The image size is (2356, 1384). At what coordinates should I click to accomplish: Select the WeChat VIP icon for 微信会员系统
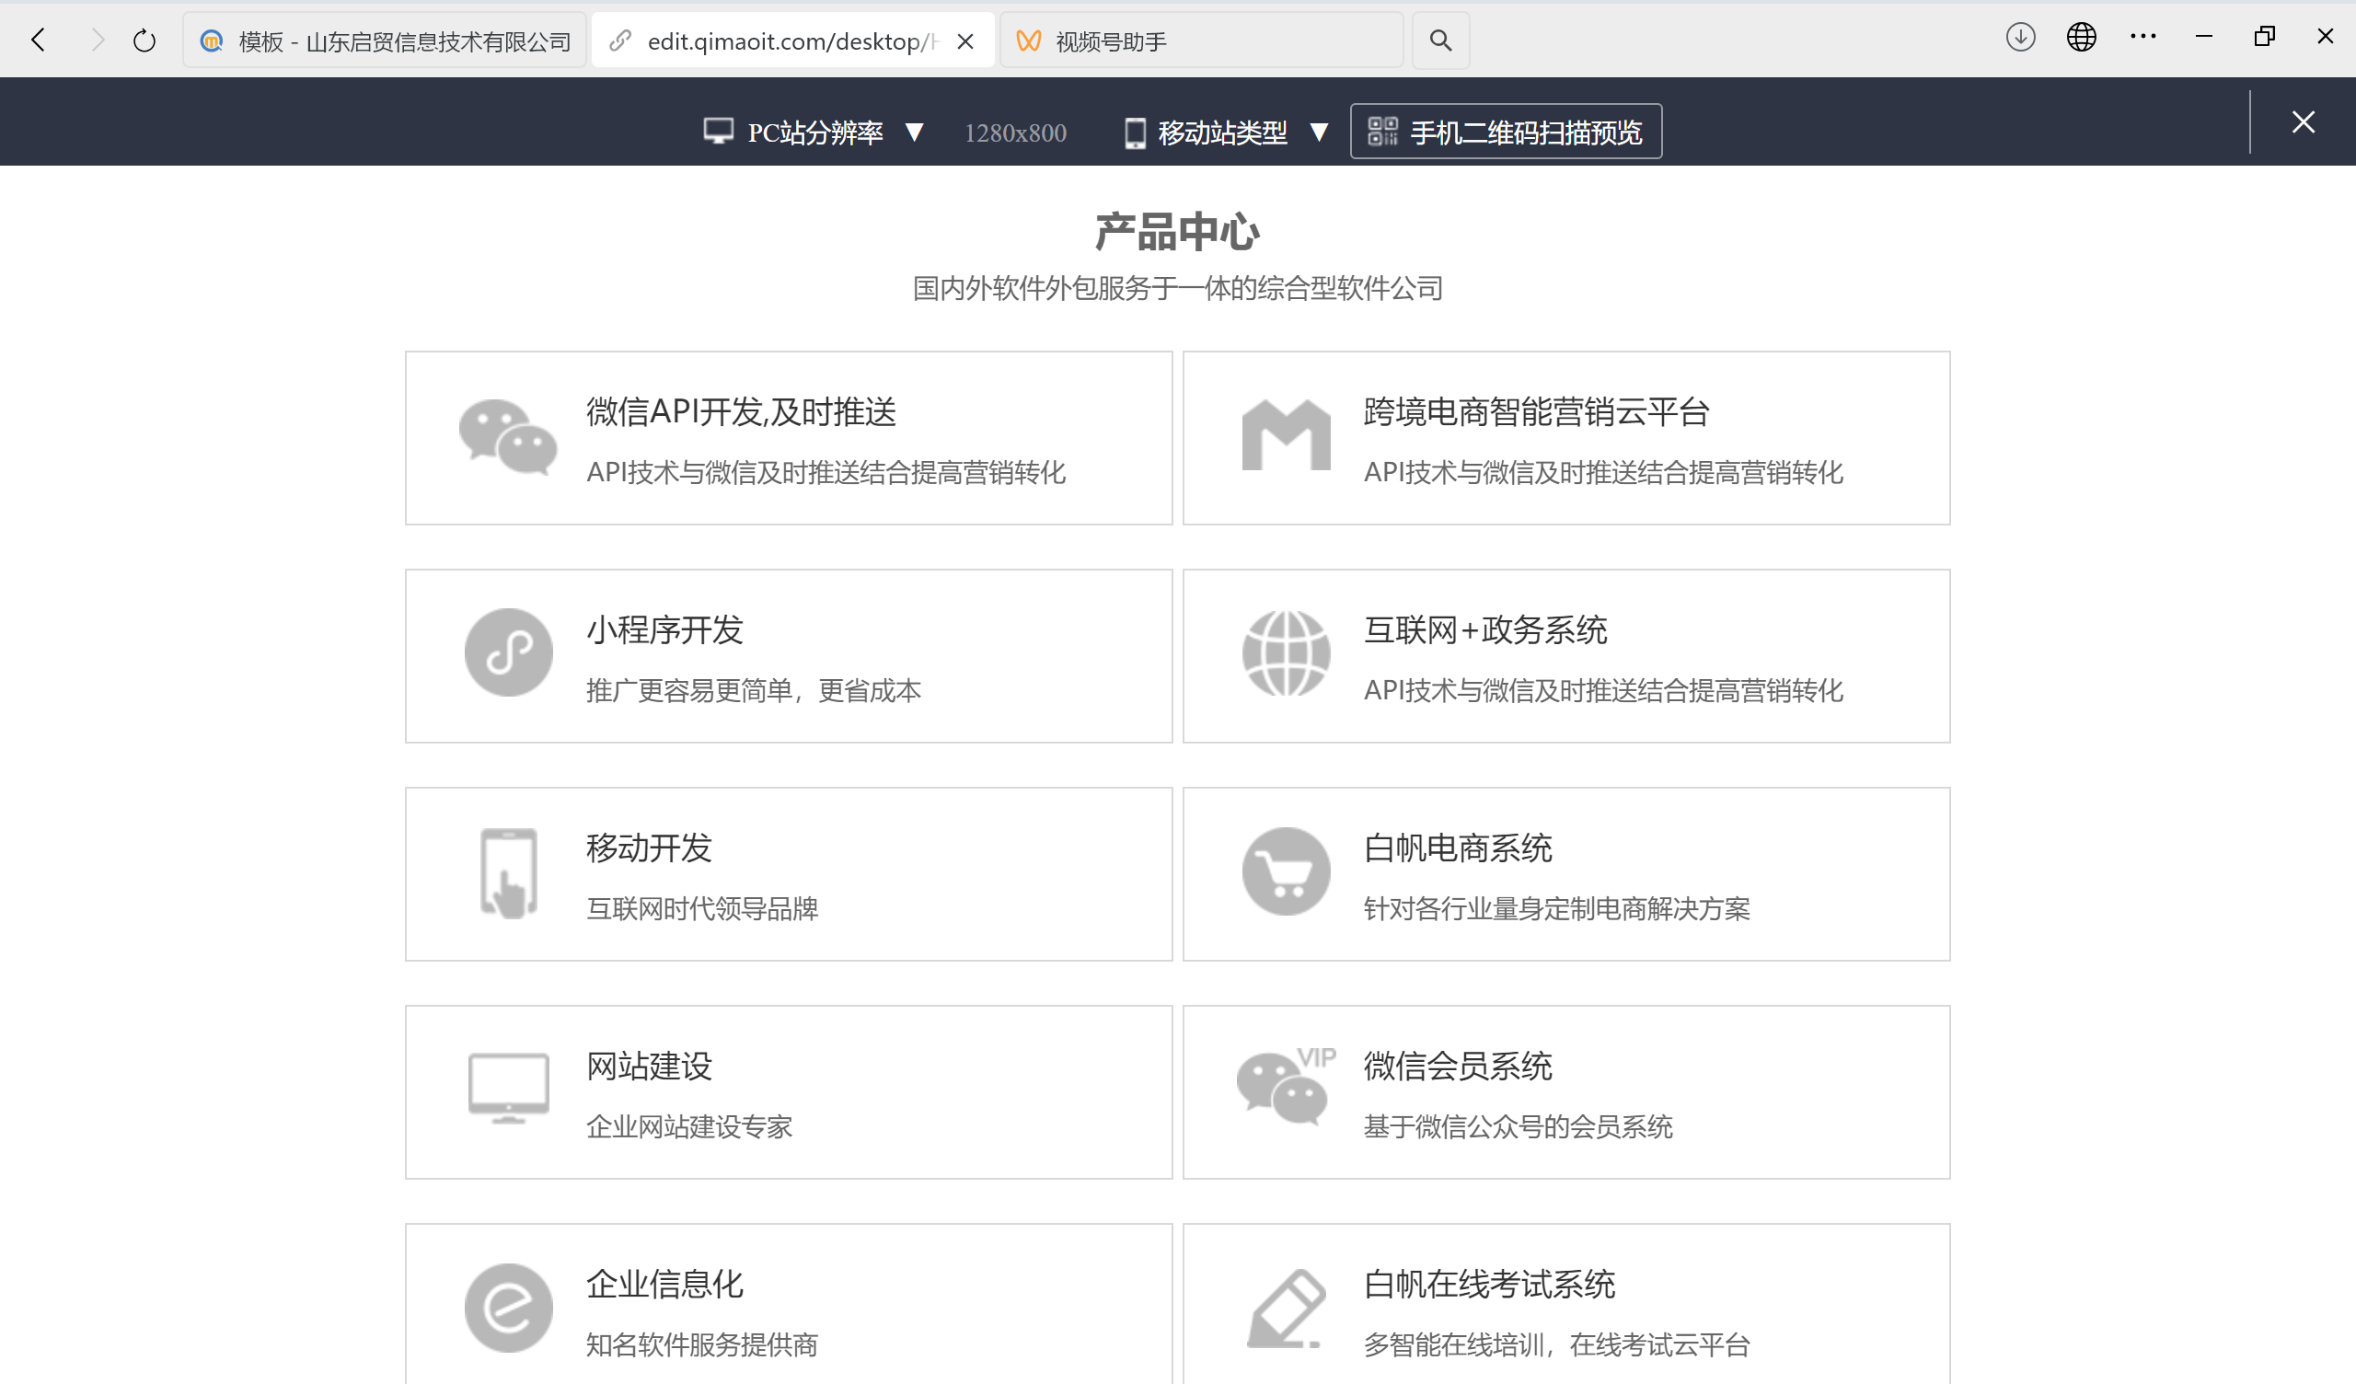(x=1287, y=1090)
